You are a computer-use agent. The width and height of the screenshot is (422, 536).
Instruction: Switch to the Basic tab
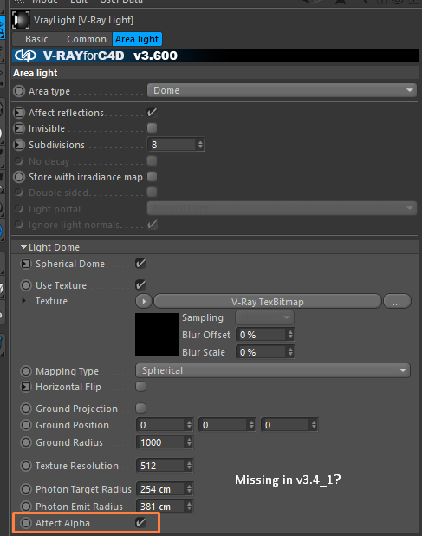(37, 39)
